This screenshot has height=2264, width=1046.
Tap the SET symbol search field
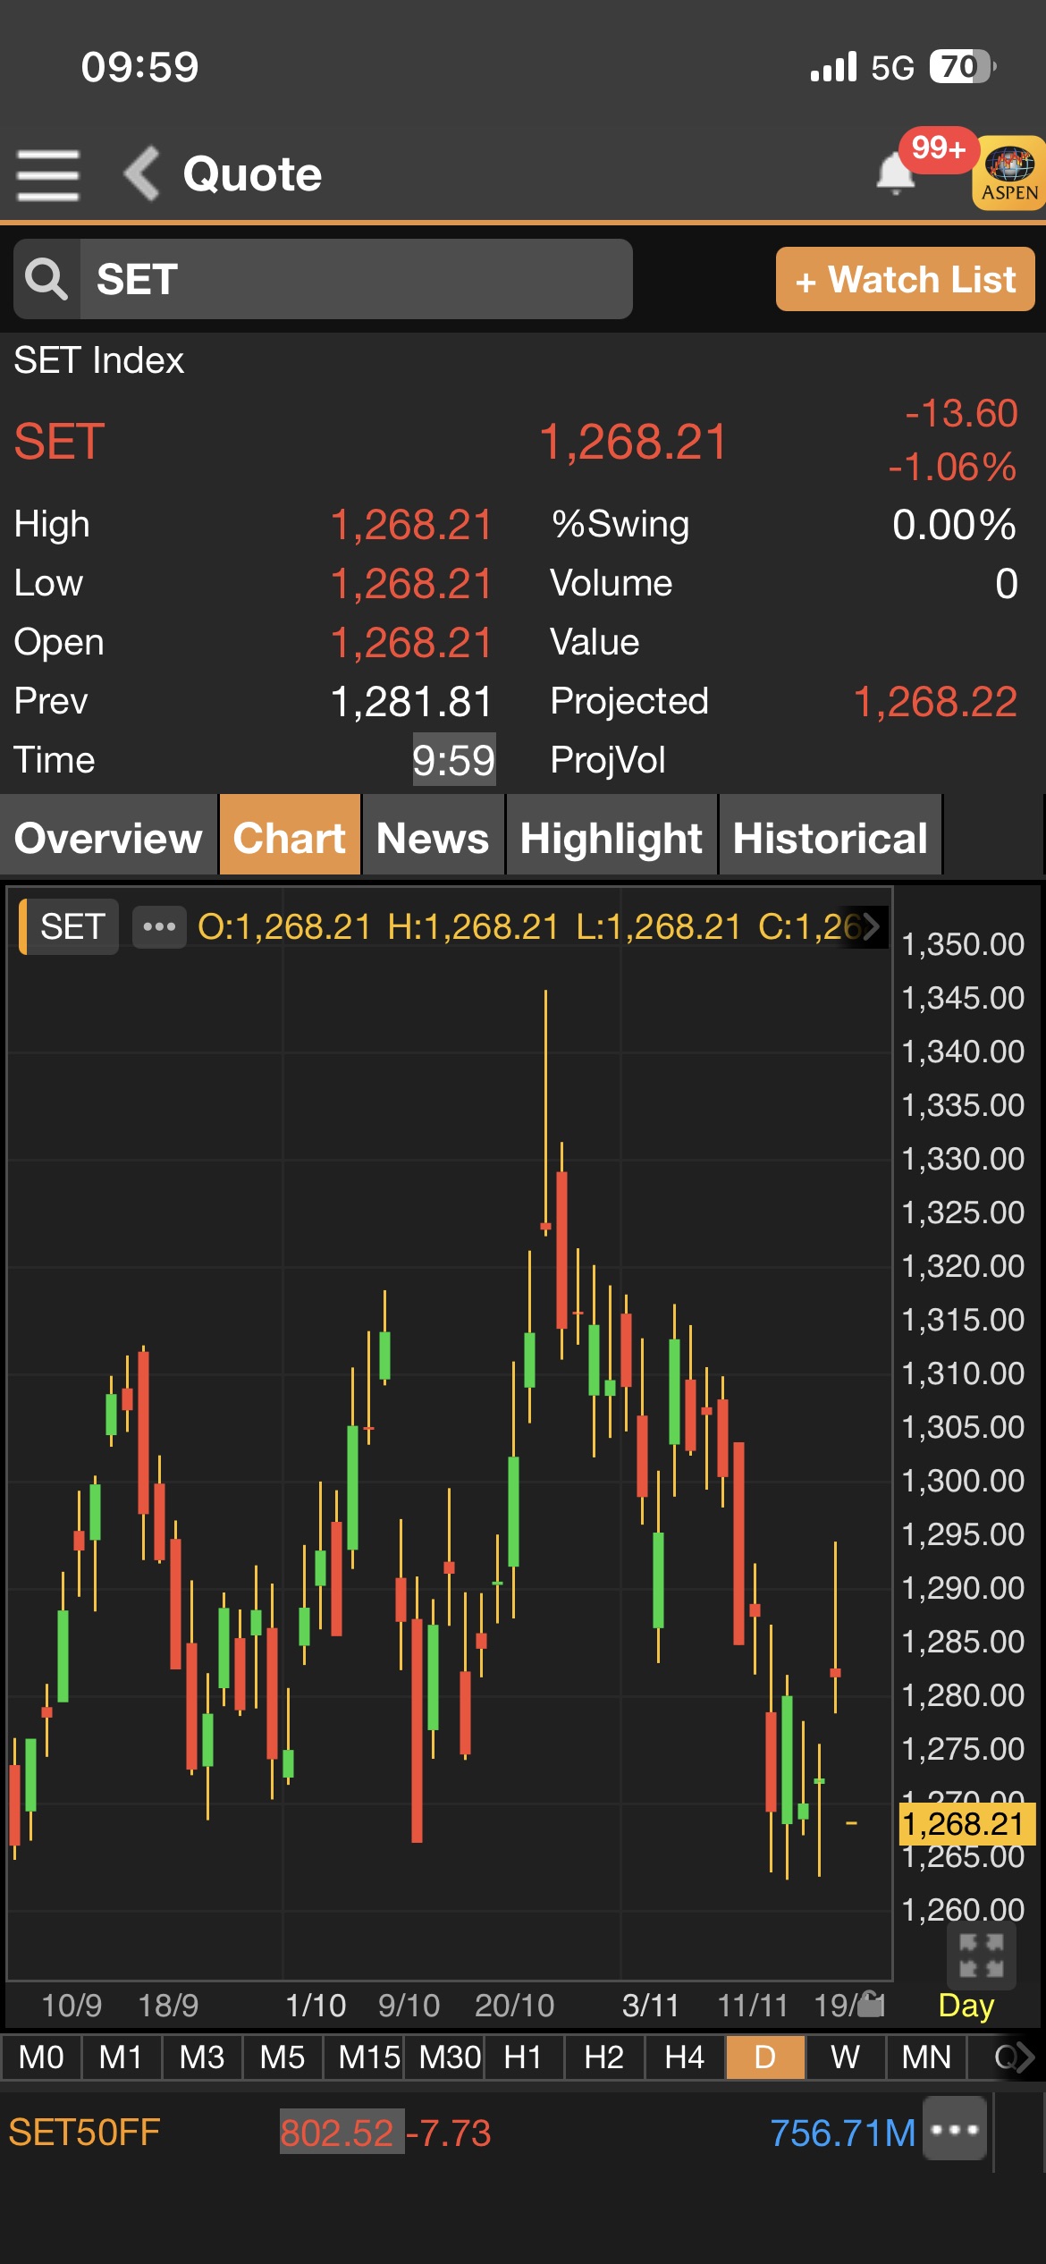point(356,280)
